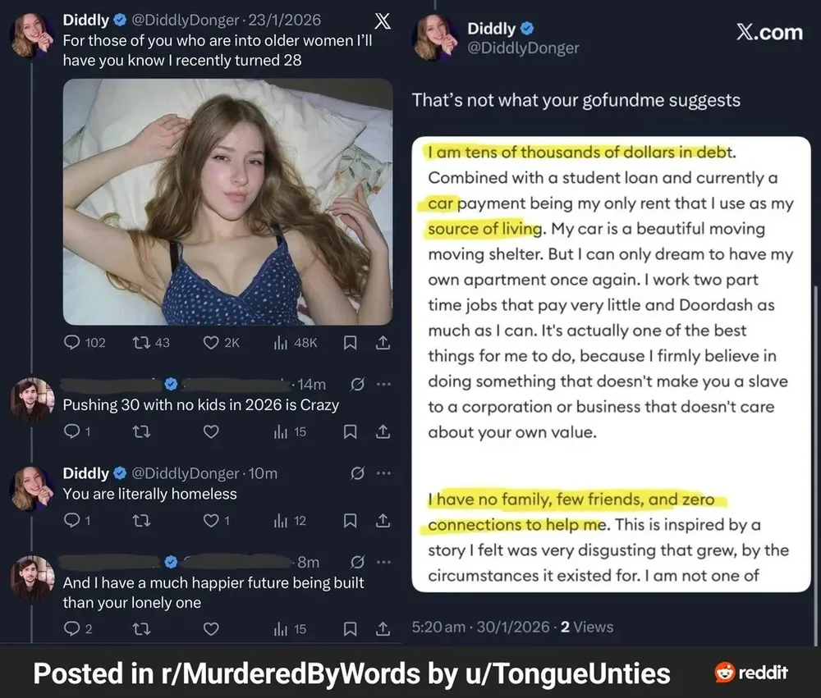Bookmark the 'much happier future' reply
The height and width of the screenshot is (698, 821).
coord(350,629)
